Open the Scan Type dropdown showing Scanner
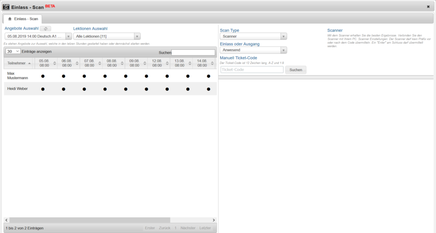This screenshot has width=436, height=233. [x=284, y=36]
